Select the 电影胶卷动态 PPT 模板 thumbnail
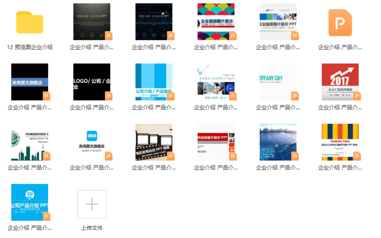This screenshot has height=238, width=381. [x=154, y=142]
